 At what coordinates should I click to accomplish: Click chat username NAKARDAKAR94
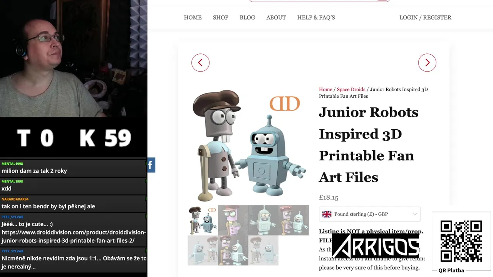click(15, 199)
